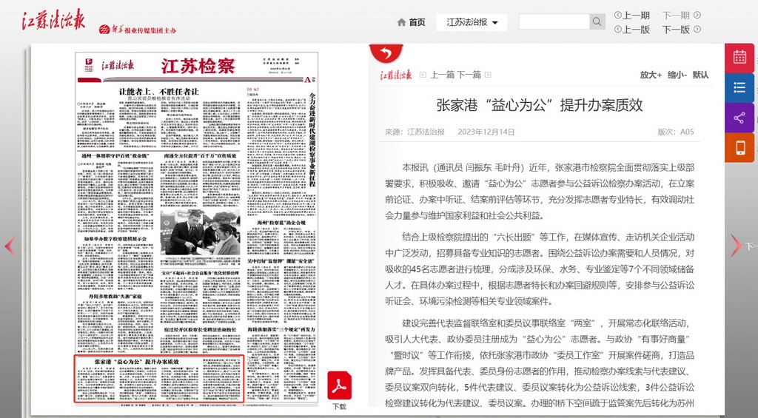Click circled arrow icon beside 下一期
Image resolution: width=758 pixels, height=418 pixels.
coord(697,16)
